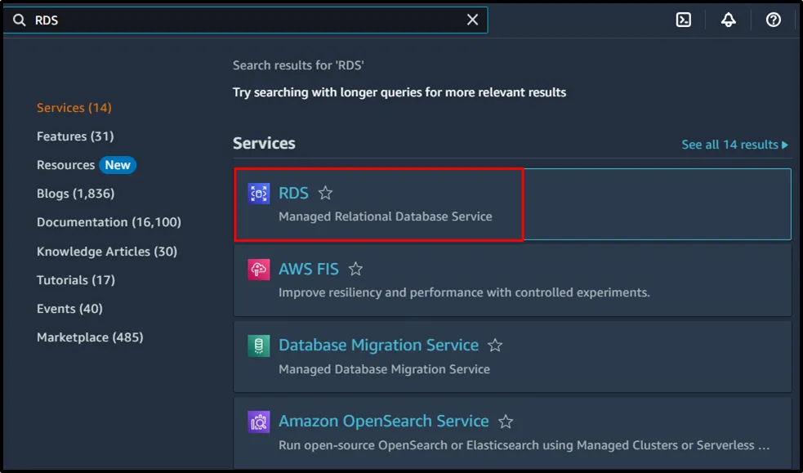Star the Amazon OpenSearch Service
Screen dimensions: 803x473
point(506,422)
